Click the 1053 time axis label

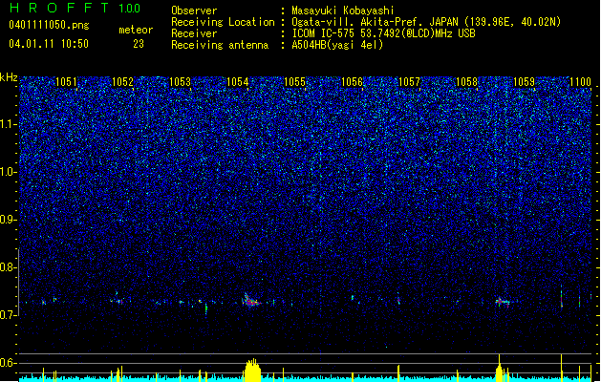pyautogui.click(x=181, y=82)
